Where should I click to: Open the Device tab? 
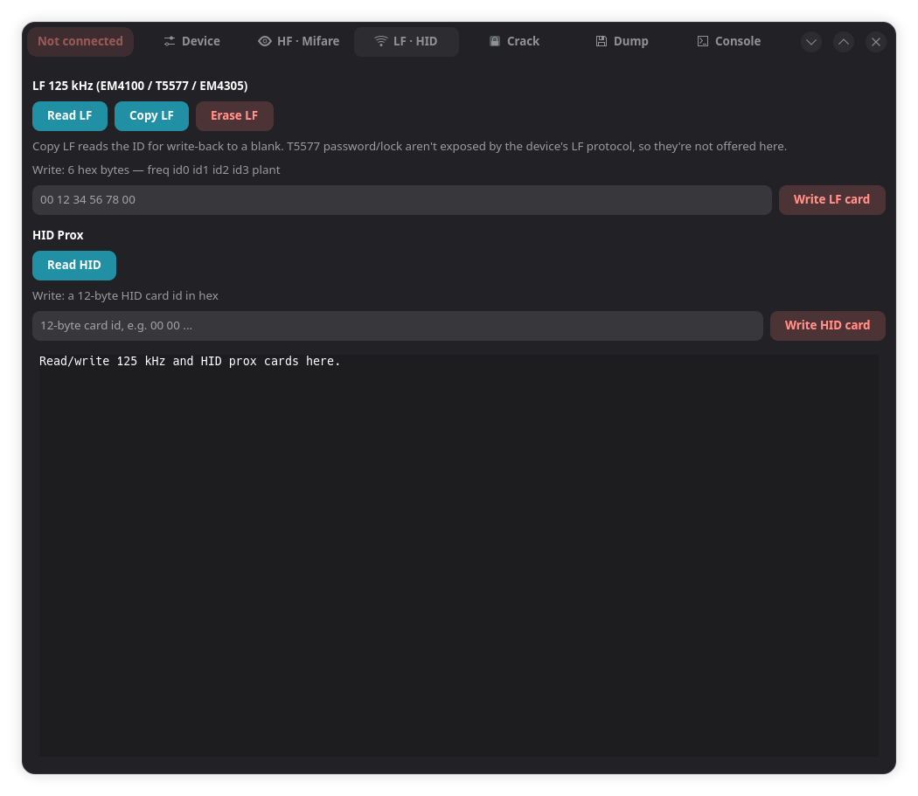(191, 42)
